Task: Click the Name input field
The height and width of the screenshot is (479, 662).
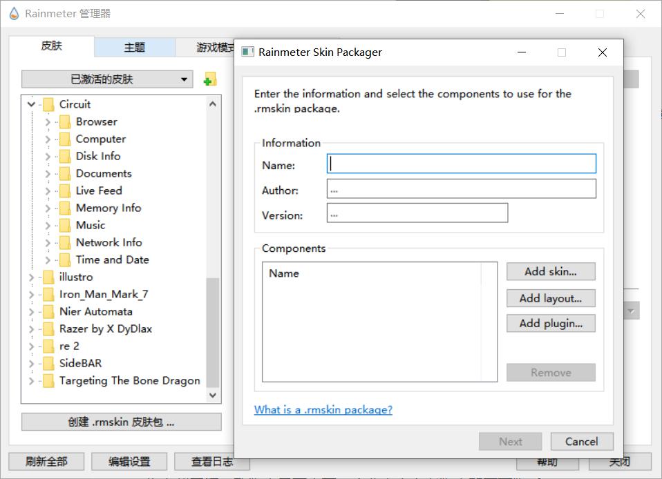Action: click(x=461, y=164)
